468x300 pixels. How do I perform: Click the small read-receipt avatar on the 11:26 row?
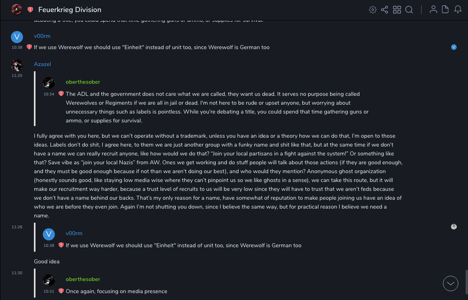point(454,227)
